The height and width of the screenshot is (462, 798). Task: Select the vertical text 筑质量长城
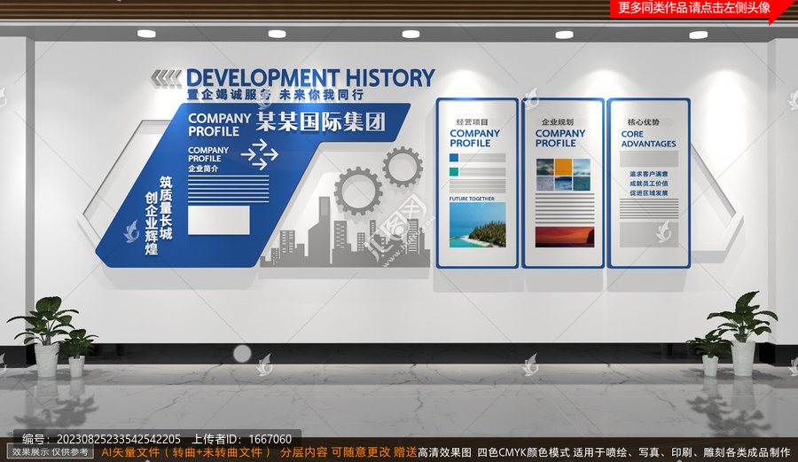pyautogui.click(x=166, y=208)
